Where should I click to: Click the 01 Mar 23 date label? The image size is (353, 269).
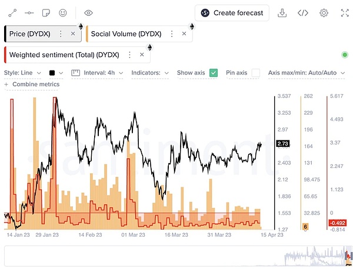click(133, 235)
